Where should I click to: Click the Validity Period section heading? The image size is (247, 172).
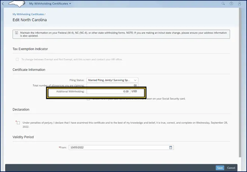(23, 137)
